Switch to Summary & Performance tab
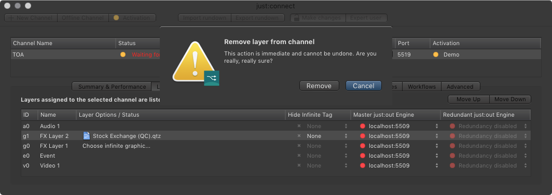This screenshot has width=552, height=195. coord(112,87)
